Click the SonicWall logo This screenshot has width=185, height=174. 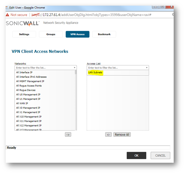coord(23,23)
